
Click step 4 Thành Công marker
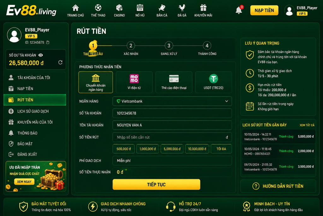207,46
